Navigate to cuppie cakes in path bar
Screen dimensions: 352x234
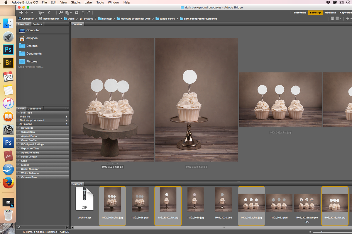point(165,19)
